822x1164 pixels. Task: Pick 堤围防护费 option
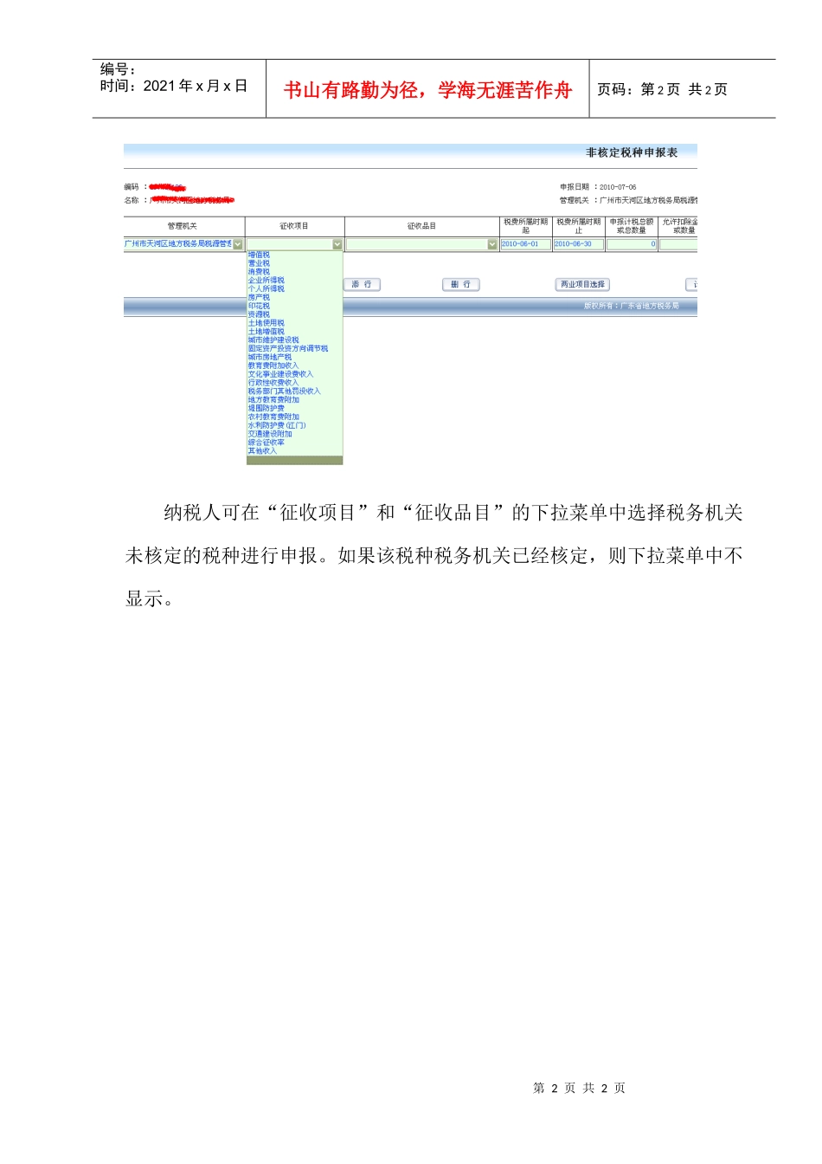[x=266, y=408]
